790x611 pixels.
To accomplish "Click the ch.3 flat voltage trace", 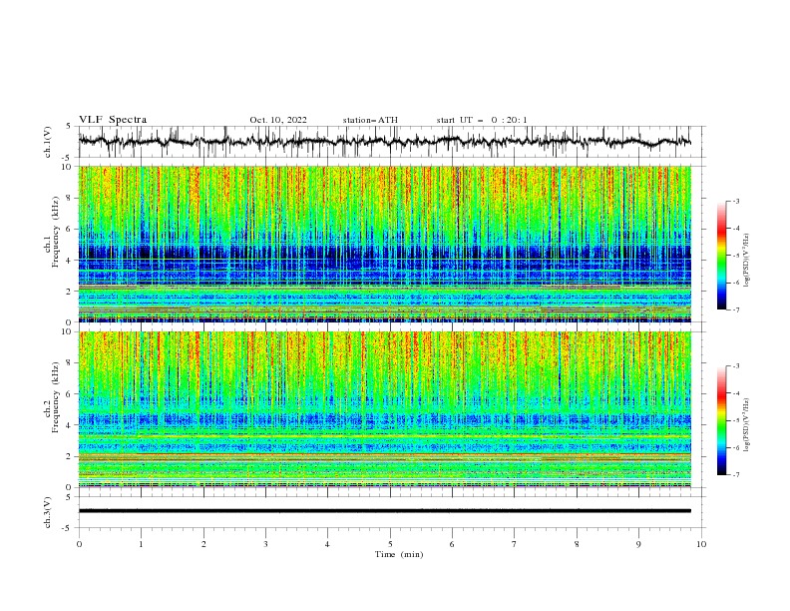I will tap(384, 511).
